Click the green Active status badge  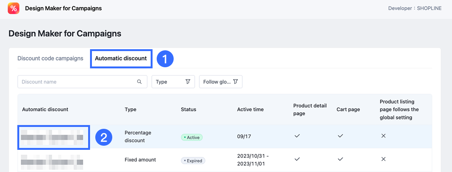click(192, 137)
